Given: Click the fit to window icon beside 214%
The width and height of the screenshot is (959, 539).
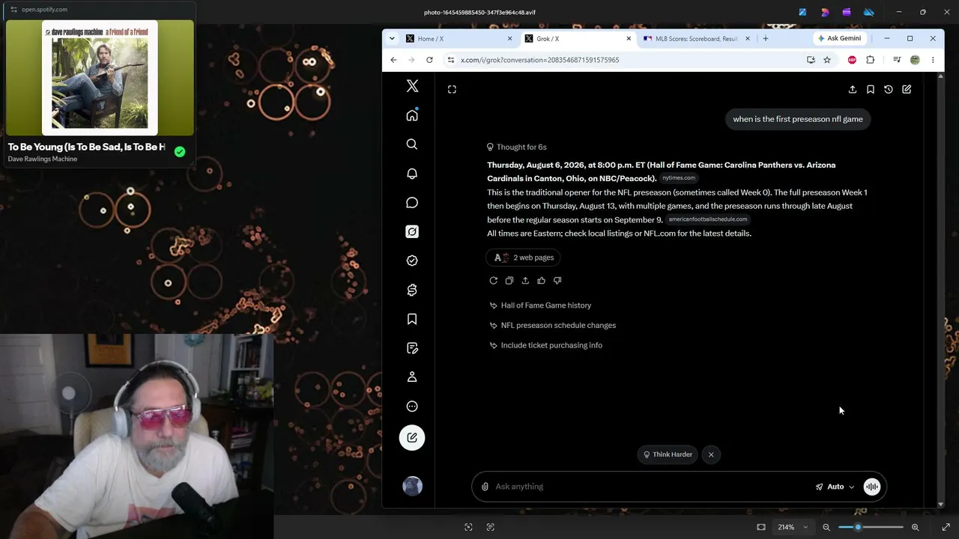Looking at the screenshot, I should 761,527.
